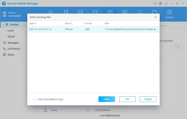
Task: Open the Apps section icon
Action: (x=124, y=12)
